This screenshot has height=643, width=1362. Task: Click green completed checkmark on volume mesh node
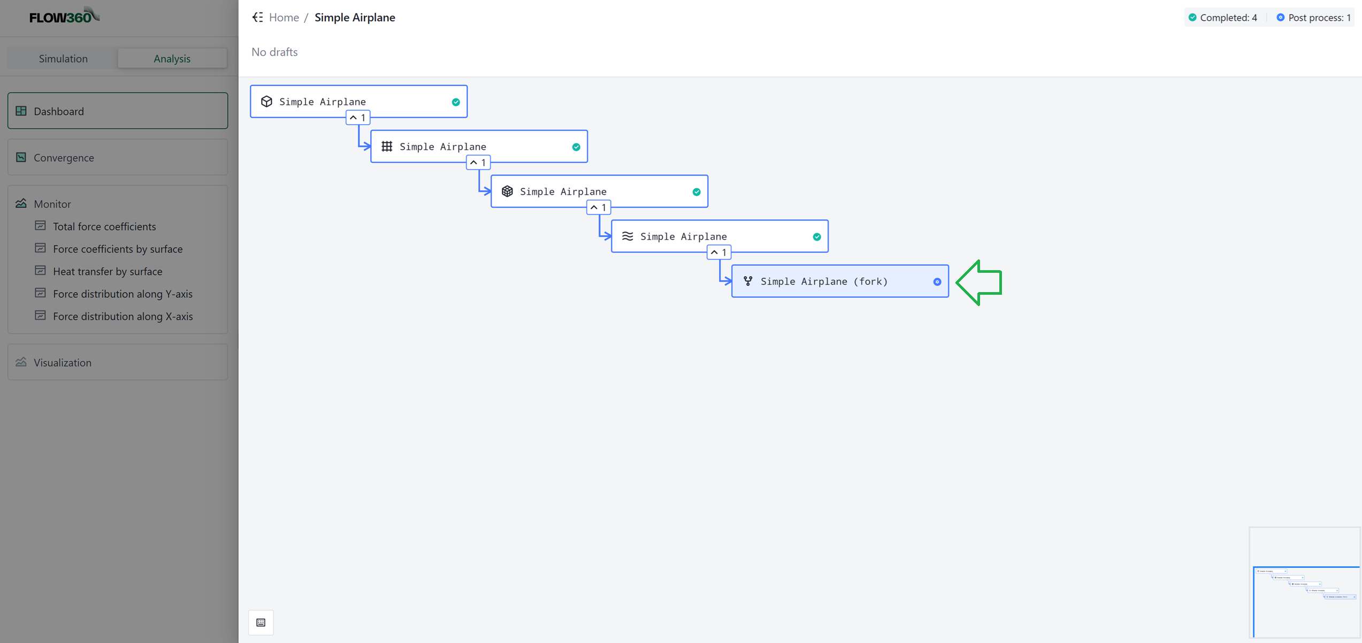(x=697, y=192)
